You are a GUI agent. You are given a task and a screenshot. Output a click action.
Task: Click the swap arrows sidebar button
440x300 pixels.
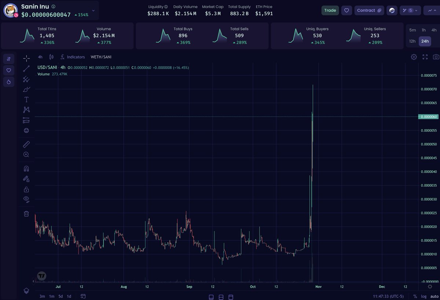tap(9, 59)
